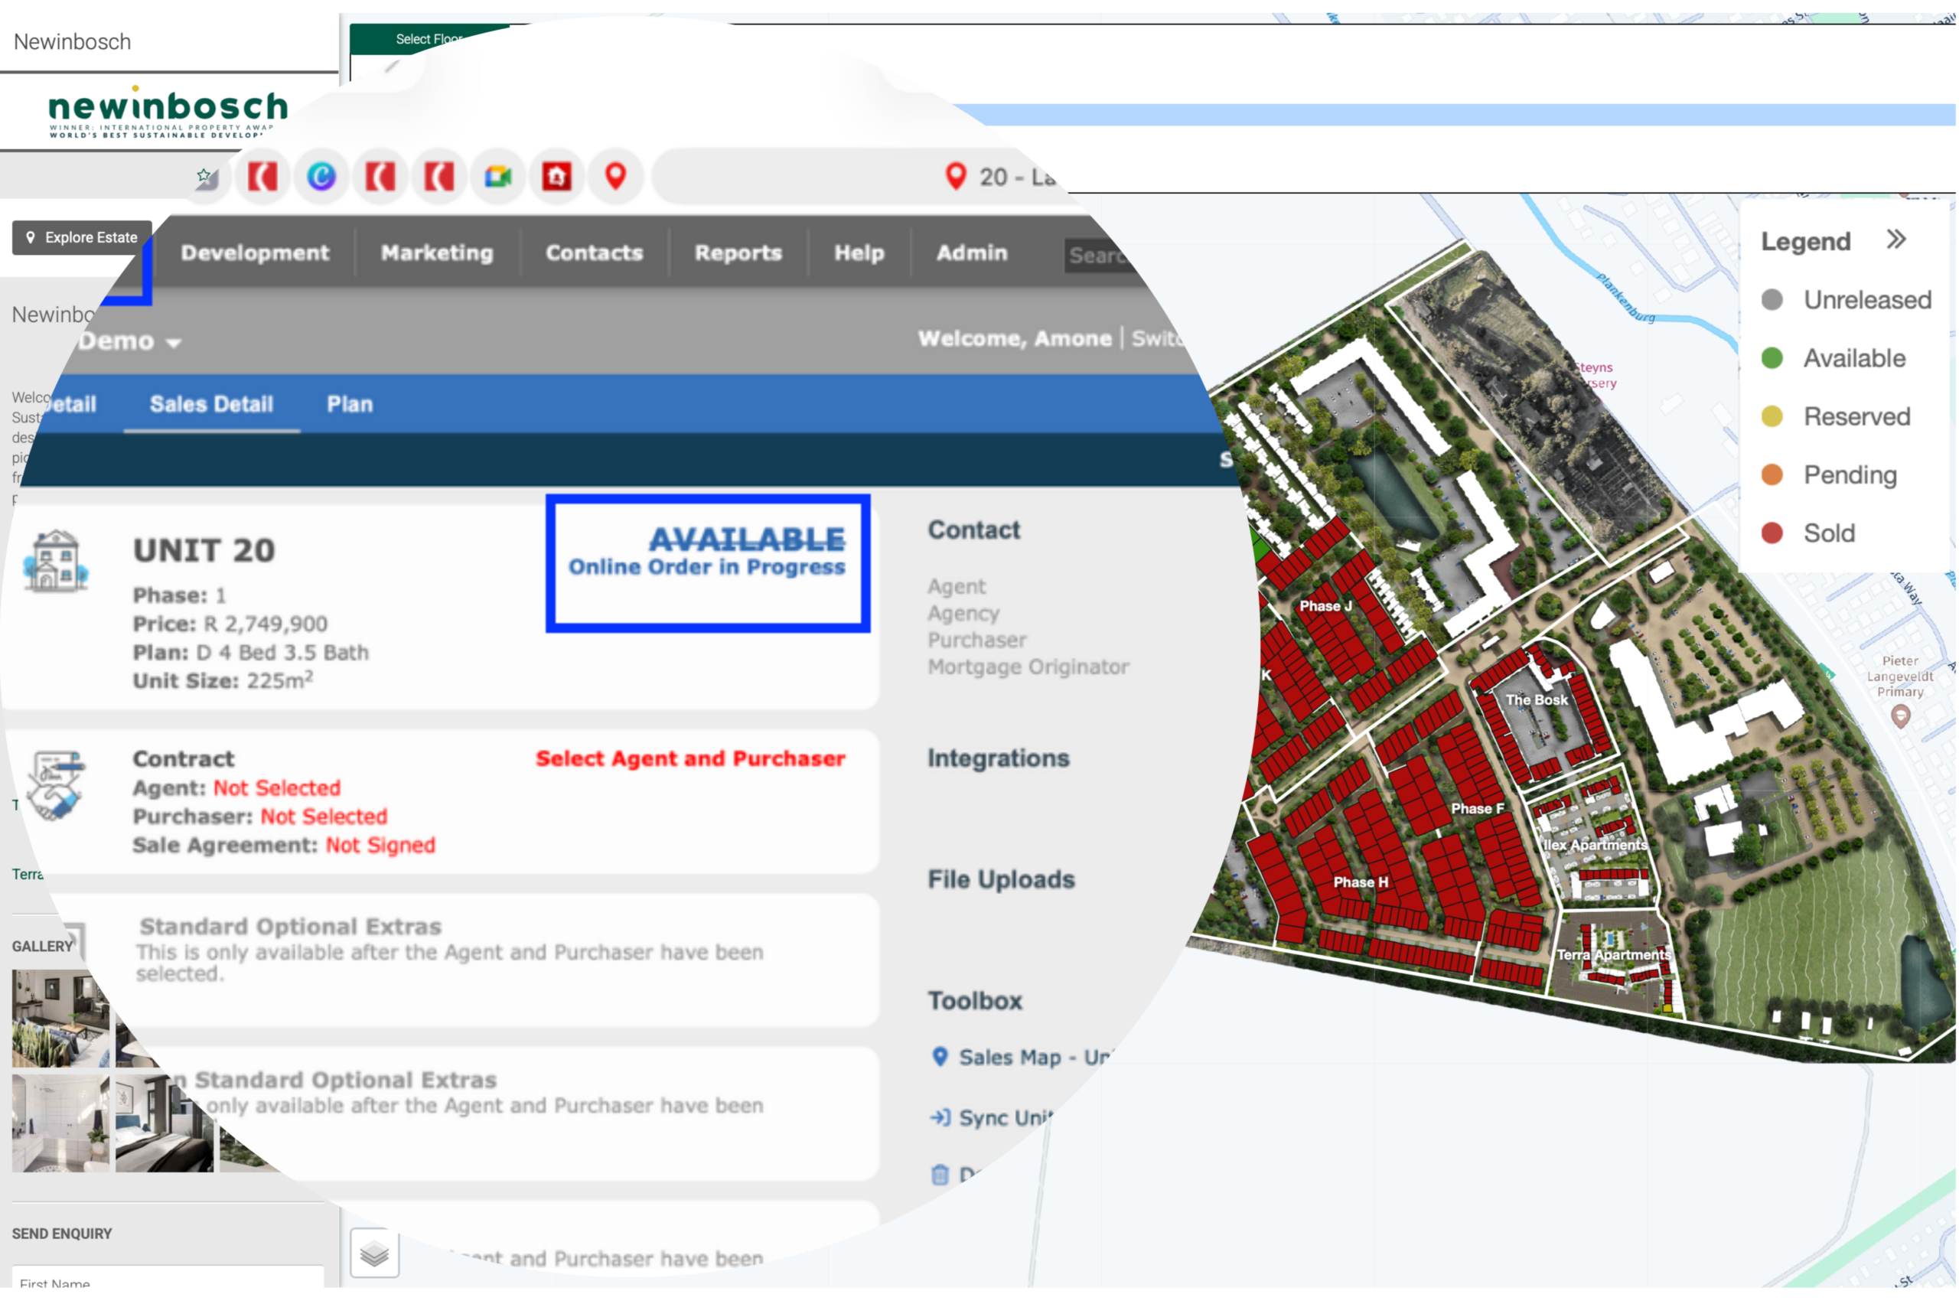Click the trash icon in Toolbox
This screenshot has width=1959, height=1304.
click(940, 1175)
